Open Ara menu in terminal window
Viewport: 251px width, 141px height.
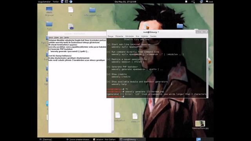pos(138,36)
